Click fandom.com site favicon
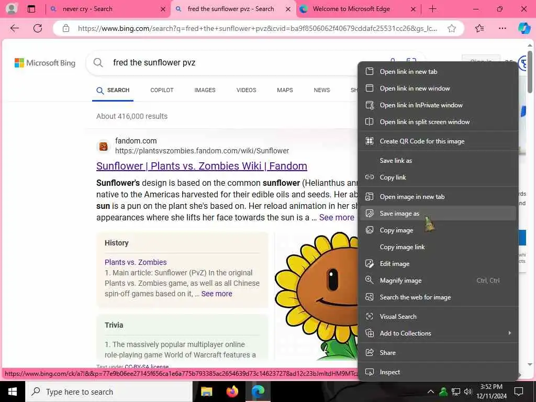 tap(103, 147)
